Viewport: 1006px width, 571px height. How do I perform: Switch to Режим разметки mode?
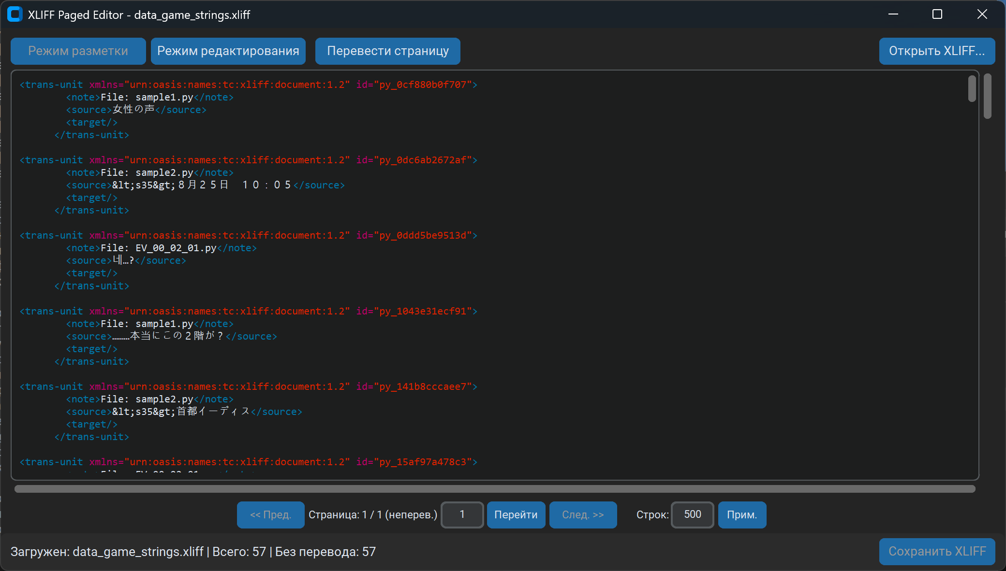point(78,51)
